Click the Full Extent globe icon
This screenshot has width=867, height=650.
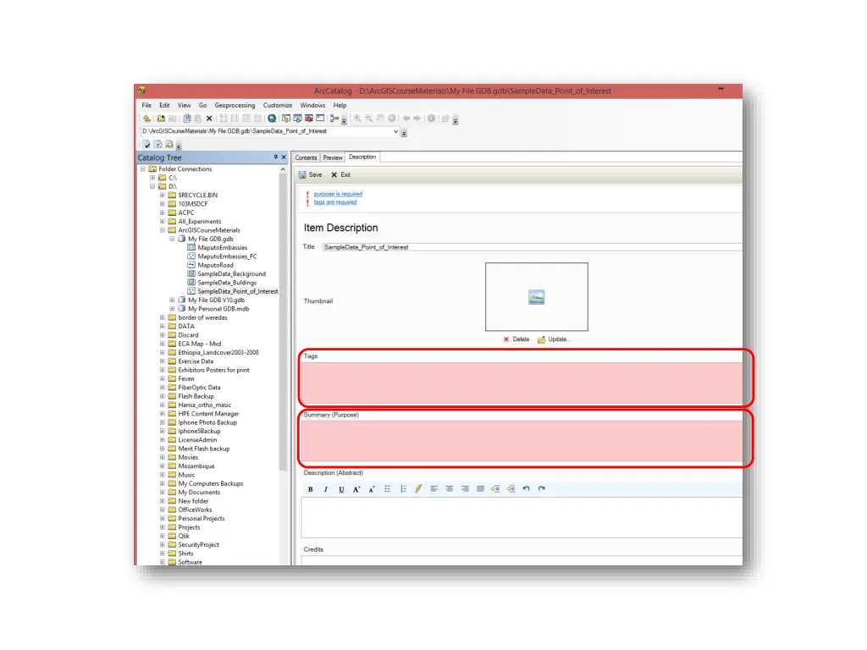pos(391,118)
